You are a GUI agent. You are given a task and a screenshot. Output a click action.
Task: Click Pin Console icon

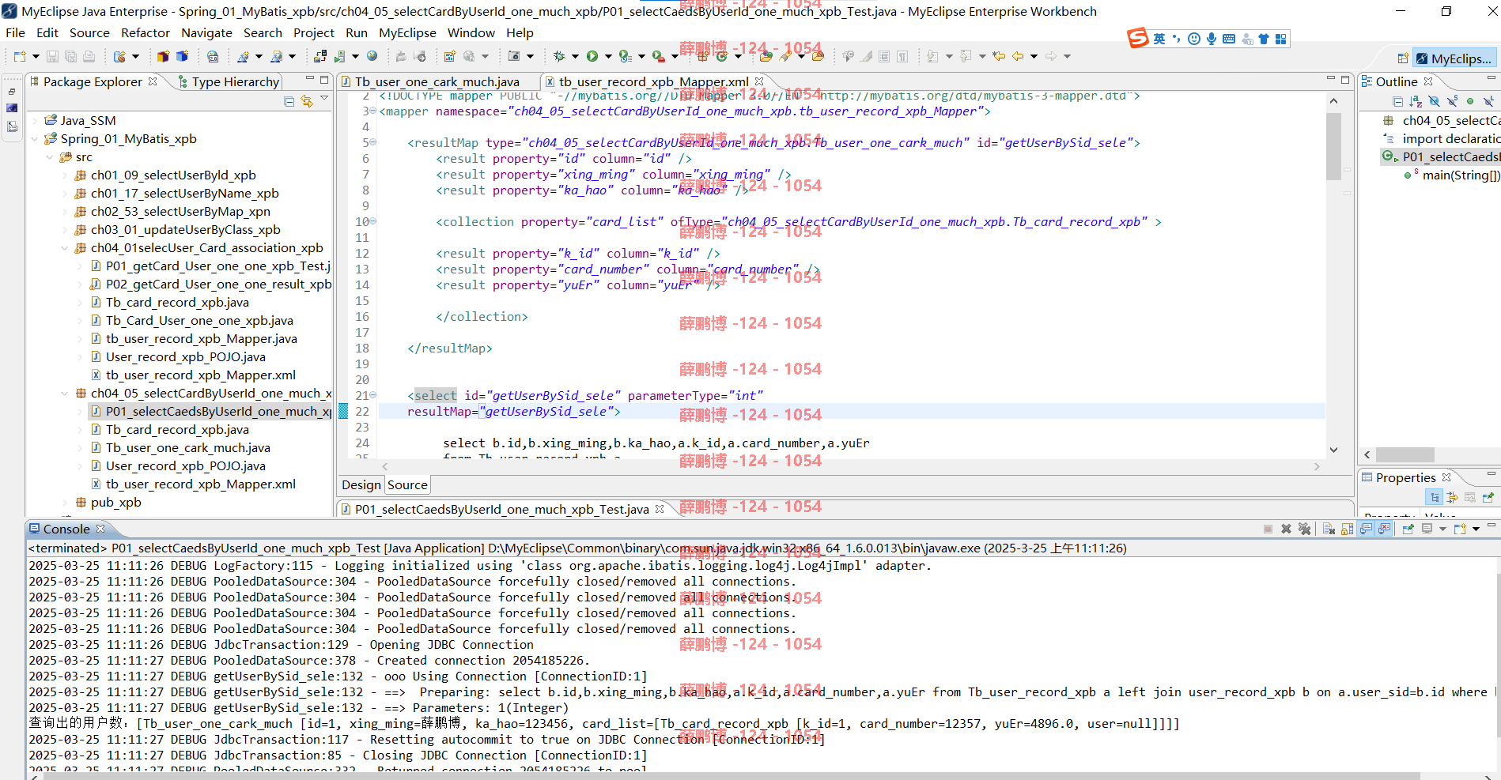click(1408, 529)
